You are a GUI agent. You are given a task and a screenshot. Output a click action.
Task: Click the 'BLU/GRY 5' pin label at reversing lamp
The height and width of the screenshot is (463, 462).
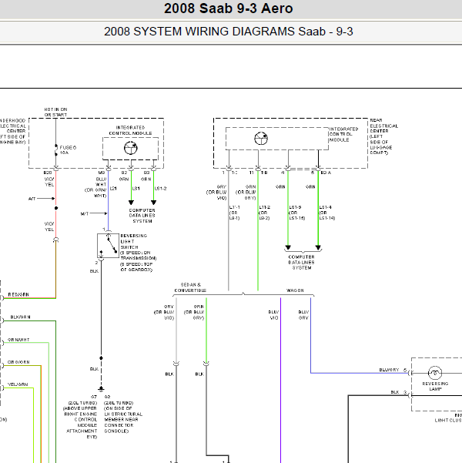pyautogui.click(x=393, y=370)
